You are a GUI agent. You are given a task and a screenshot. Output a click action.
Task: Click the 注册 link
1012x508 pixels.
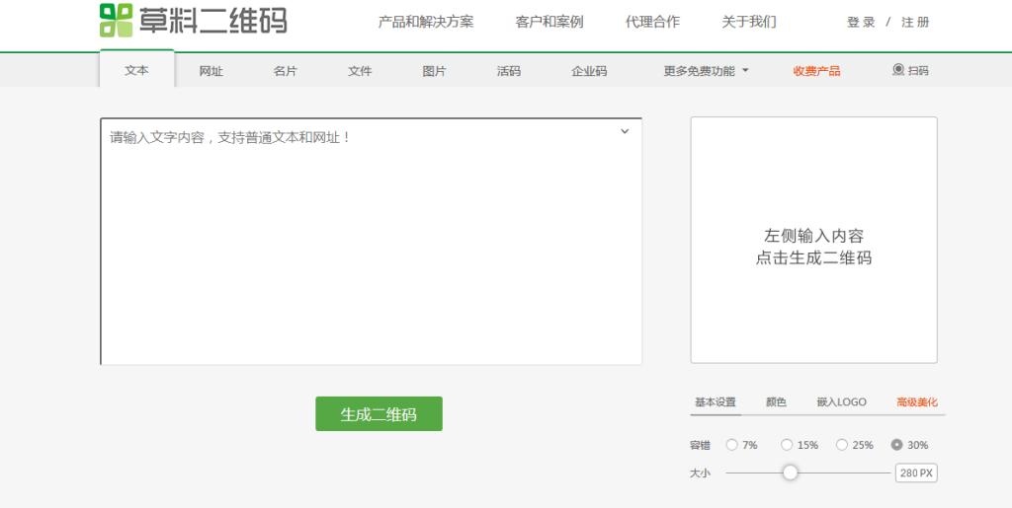[915, 22]
